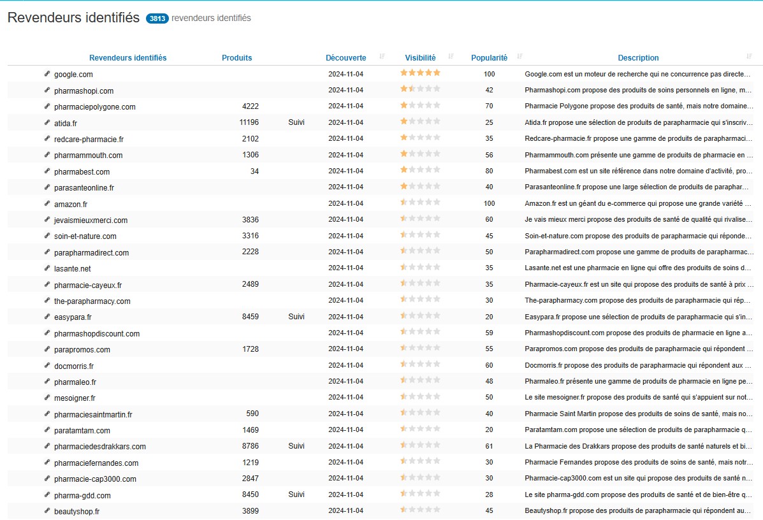Click the 3813 resellers count badge
763x520 pixels.
point(157,18)
